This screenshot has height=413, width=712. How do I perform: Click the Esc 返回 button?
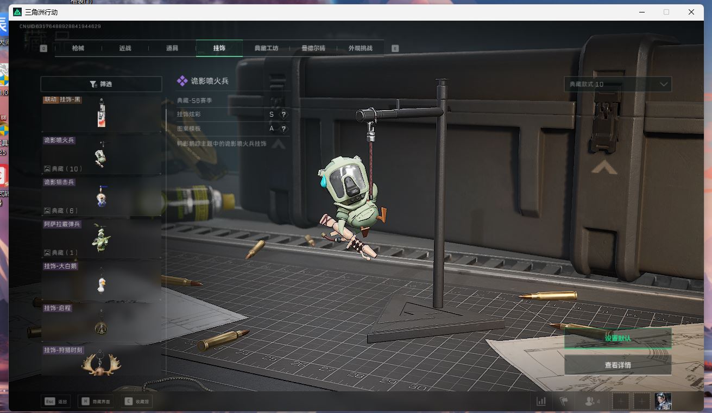(x=56, y=402)
